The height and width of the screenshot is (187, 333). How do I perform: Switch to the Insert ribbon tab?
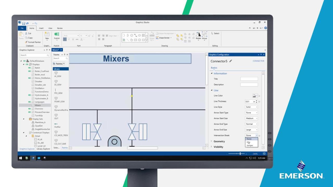click(41, 28)
